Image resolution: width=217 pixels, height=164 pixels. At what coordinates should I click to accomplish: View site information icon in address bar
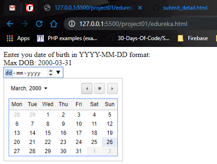(x=72, y=24)
